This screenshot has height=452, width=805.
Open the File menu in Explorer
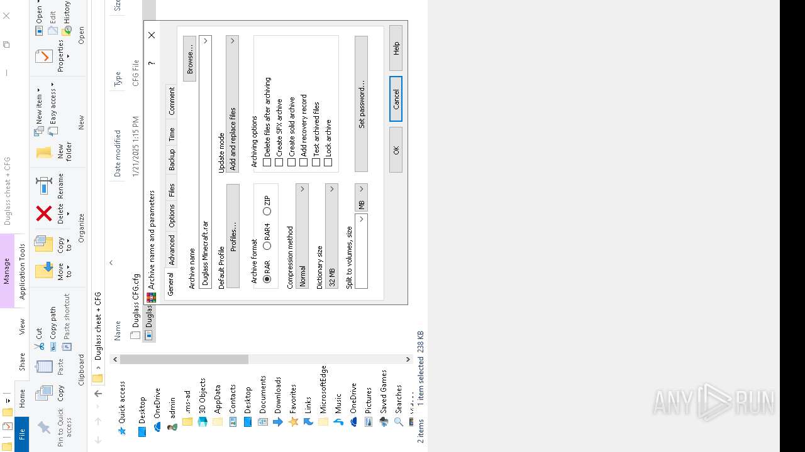coord(22,434)
